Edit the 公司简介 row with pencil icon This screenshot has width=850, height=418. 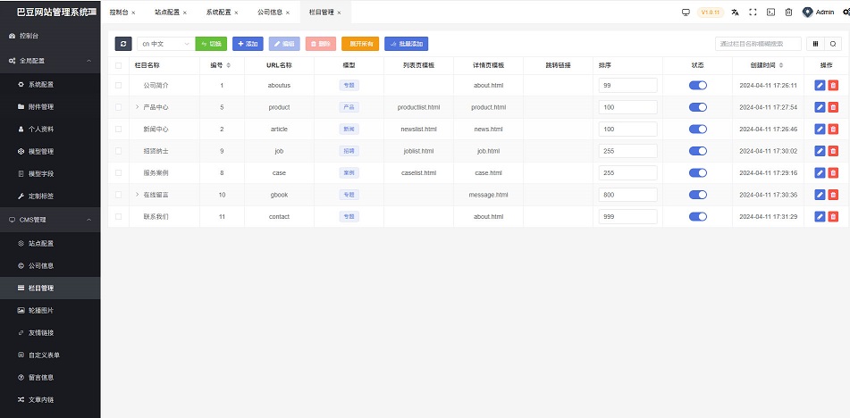(x=820, y=85)
